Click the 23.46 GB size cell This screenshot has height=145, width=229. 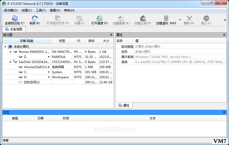pos(106,82)
